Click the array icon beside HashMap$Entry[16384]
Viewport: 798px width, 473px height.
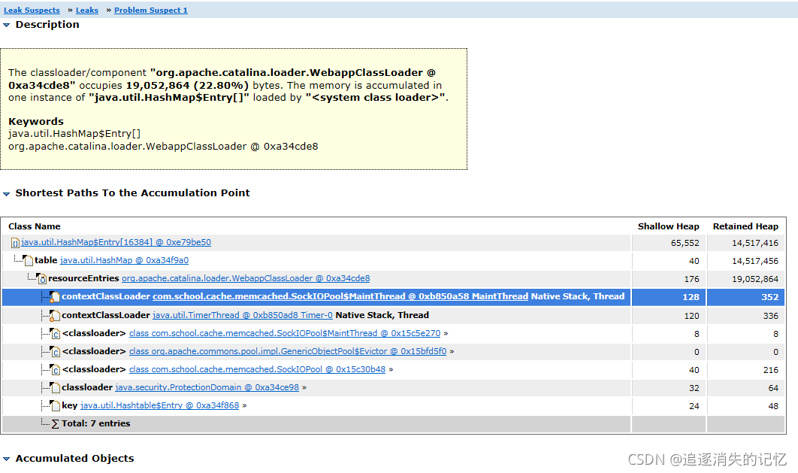click(15, 243)
